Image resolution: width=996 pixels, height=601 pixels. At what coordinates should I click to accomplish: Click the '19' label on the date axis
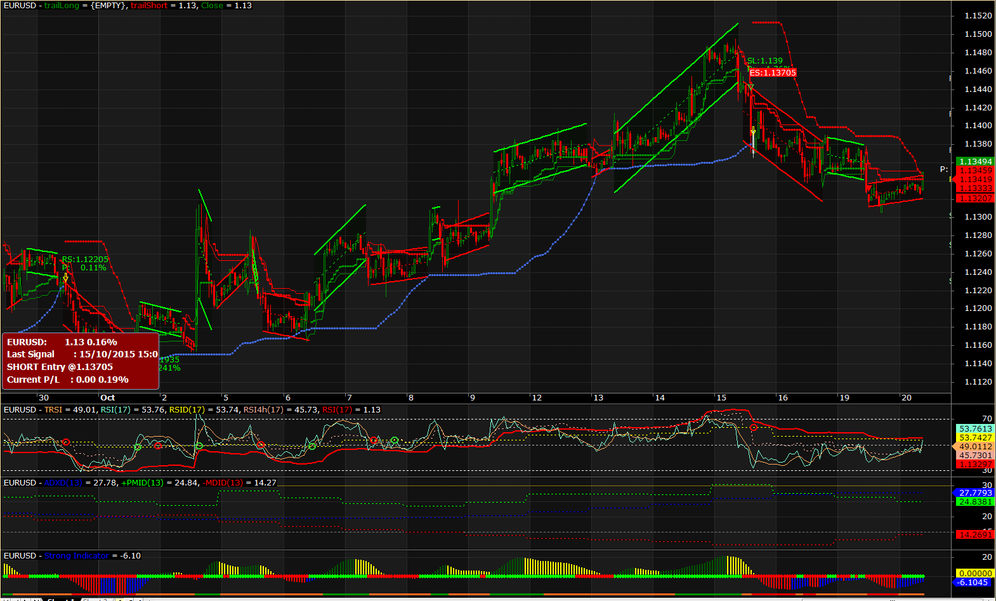click(x=844, y=398)
